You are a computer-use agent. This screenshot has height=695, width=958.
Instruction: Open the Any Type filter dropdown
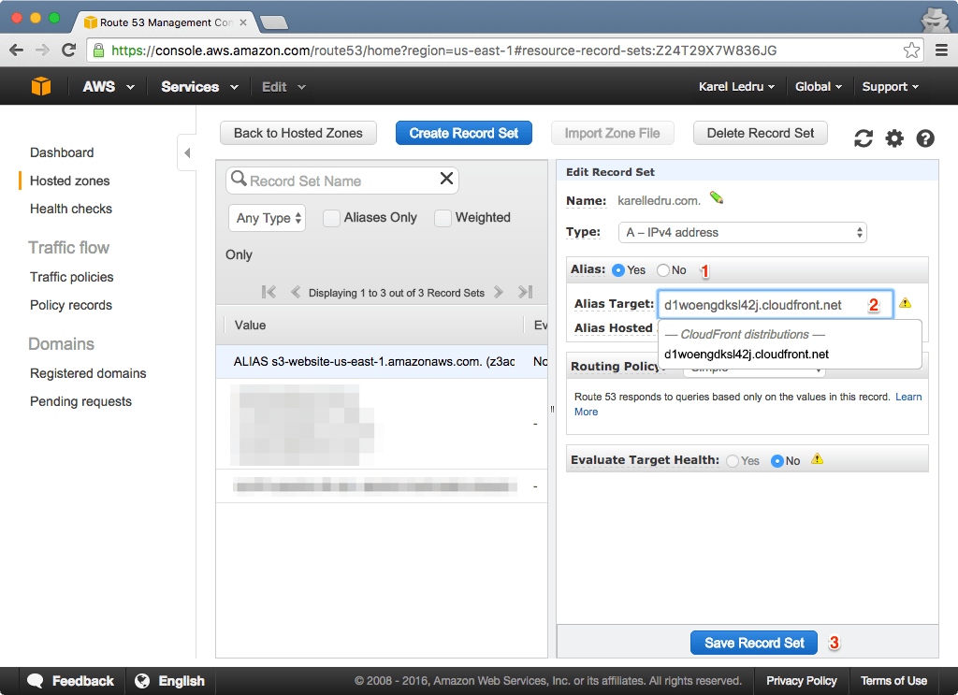tap(267, 217)
